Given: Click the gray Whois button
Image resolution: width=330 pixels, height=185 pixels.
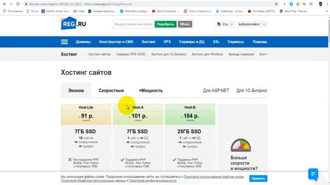Looking at the screenshot, I should click(x=185, y=24).
